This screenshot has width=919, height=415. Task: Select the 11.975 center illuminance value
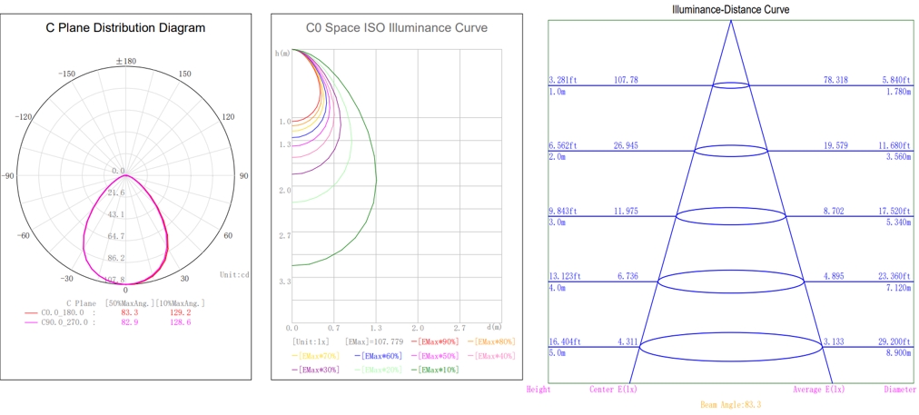point(626,211)
